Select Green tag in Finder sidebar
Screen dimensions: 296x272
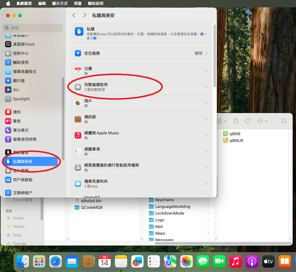coord(18,218)
